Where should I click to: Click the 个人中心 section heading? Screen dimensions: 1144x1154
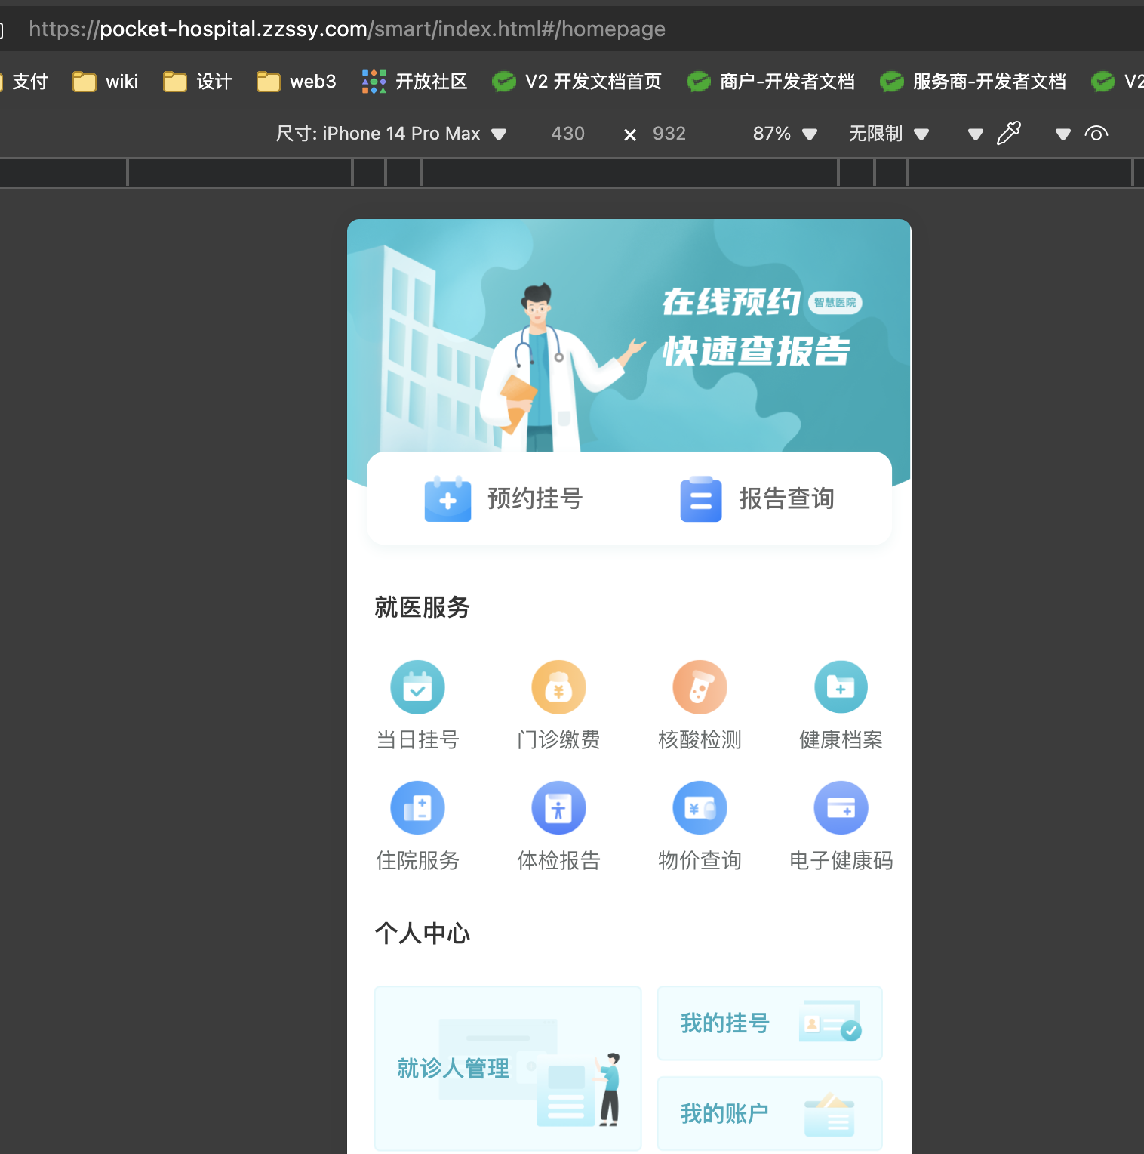[x=422, y=933]
